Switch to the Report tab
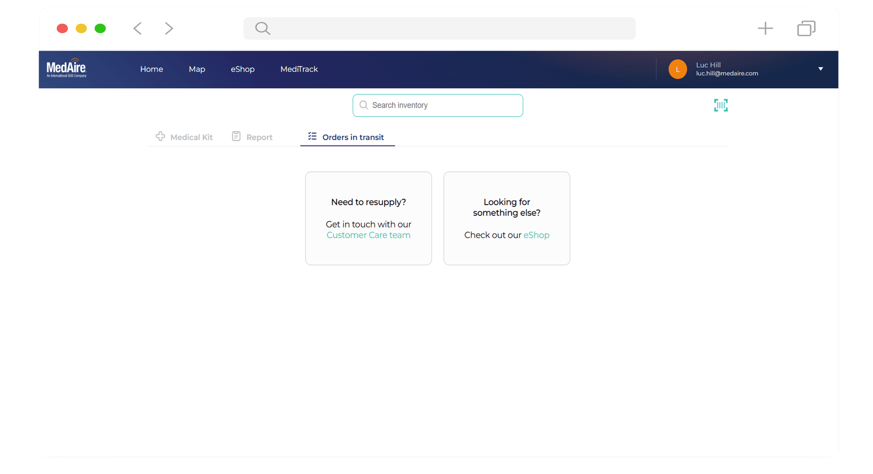The height and width of the screenshot is (474, 873). point(260,137)
